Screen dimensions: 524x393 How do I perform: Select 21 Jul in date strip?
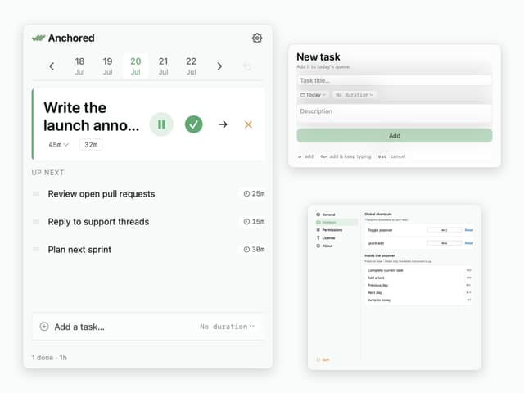click(x=163, y=66)
